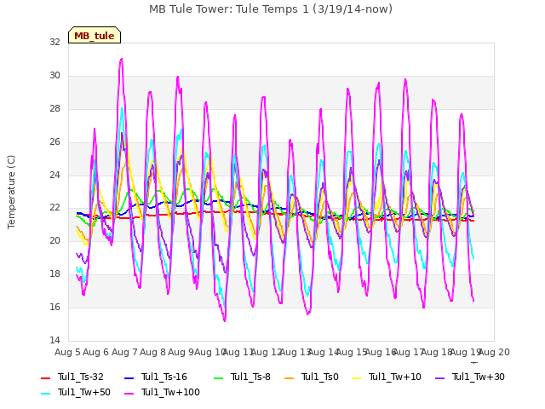Select the Tul1_Tw+10 legend label
The width and height of the screenshot is (545, 409).
click(395, 377)
